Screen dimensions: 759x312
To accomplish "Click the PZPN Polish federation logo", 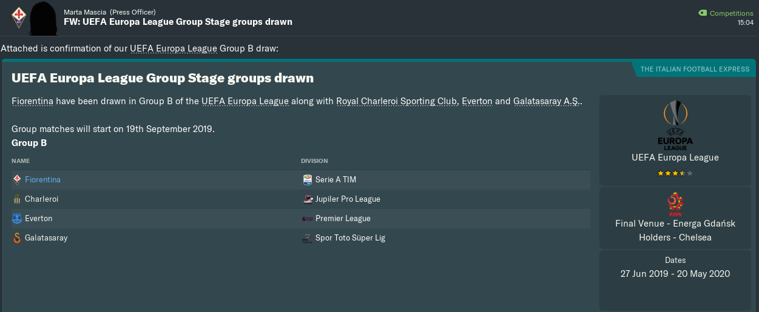I will (675, 205).
